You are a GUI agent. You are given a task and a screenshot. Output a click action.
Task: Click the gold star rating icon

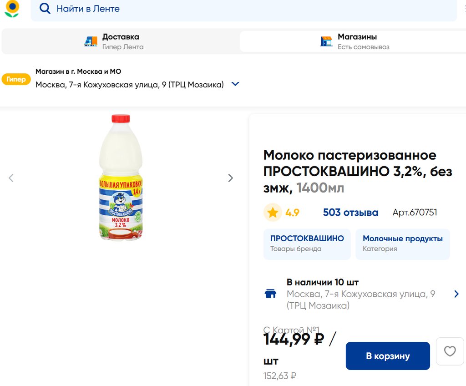(273, 213)
